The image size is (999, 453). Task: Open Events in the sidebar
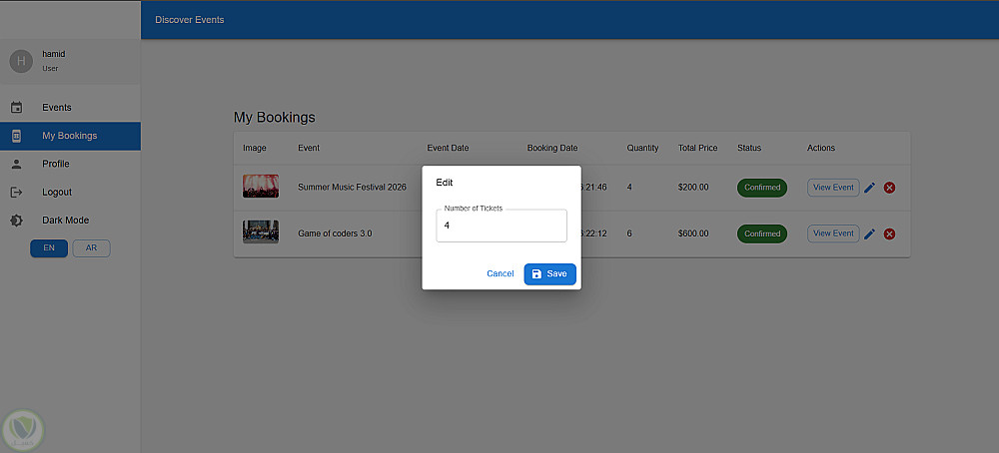point(70,108)
